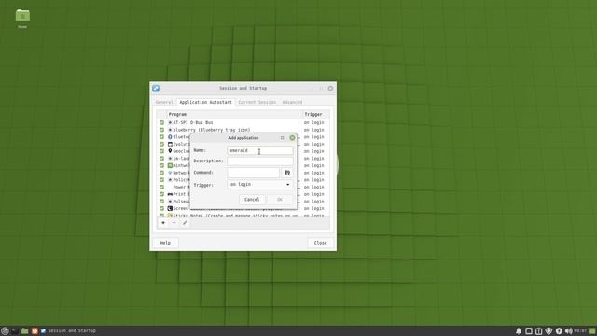Screen dimensions: 597x336
Task: Click the Print entry printer icon
Action: (170, 194)
